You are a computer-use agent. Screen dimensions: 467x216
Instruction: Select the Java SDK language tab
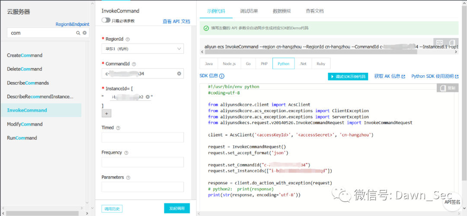point(209,64)
